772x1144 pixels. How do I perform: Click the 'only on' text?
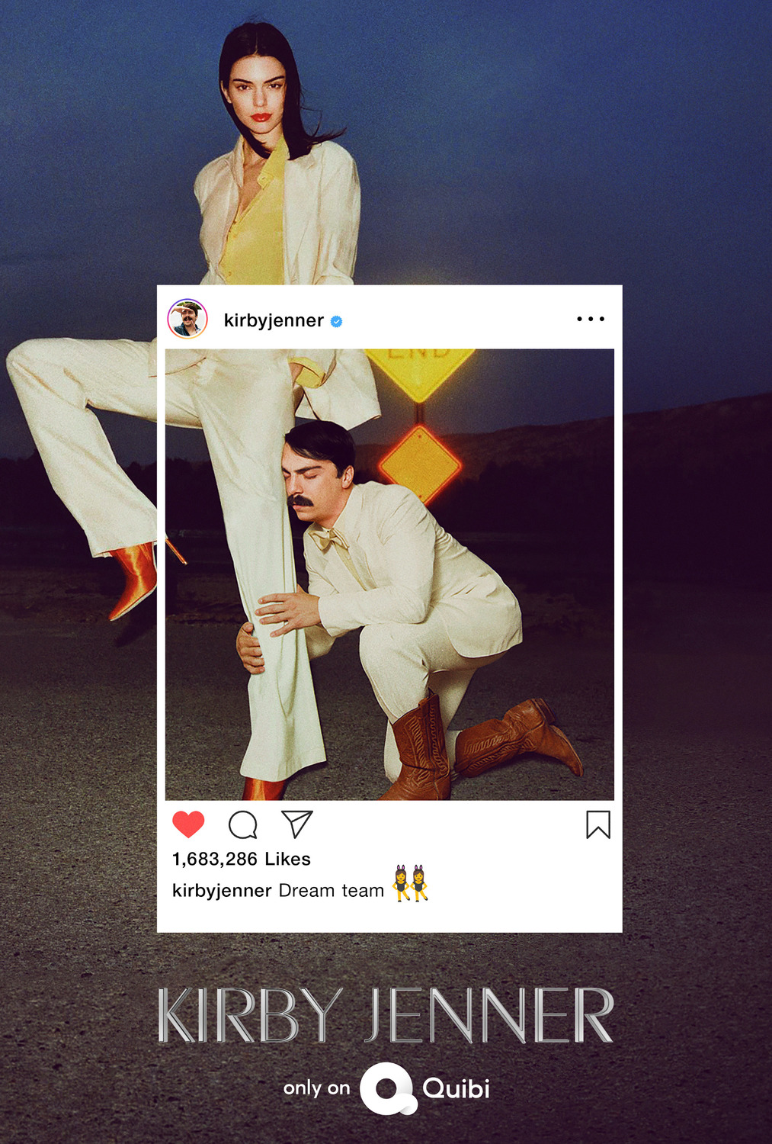(316, 1088)
